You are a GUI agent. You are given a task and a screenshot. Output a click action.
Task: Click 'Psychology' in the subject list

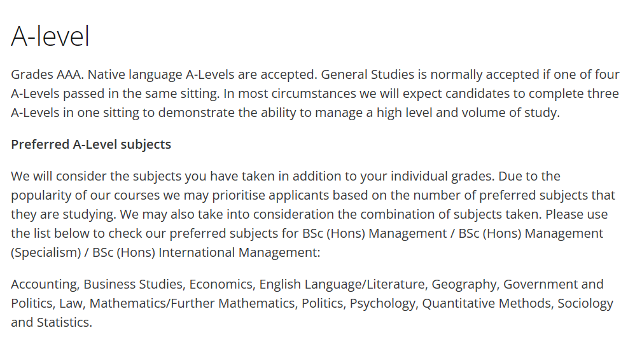click(x=382, y=304)
